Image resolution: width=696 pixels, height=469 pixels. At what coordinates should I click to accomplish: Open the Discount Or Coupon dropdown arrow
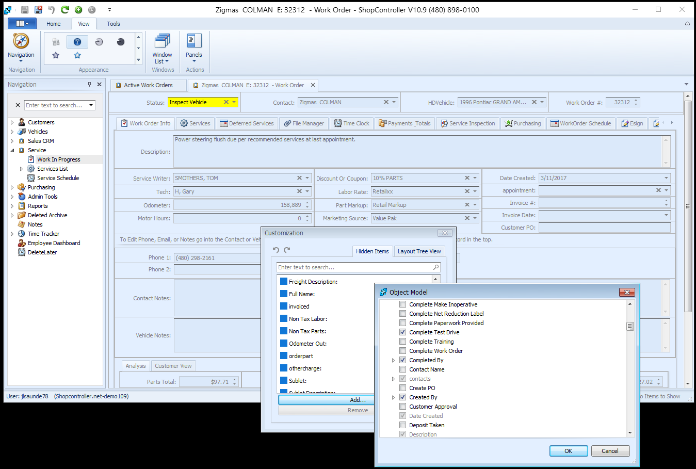pyautogui.click(x=475, y=178)
